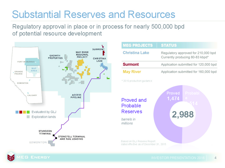This screenshot has height=168, width=225.
Task: Click the grey Edmonton shape on map
Action: (51, 143)
